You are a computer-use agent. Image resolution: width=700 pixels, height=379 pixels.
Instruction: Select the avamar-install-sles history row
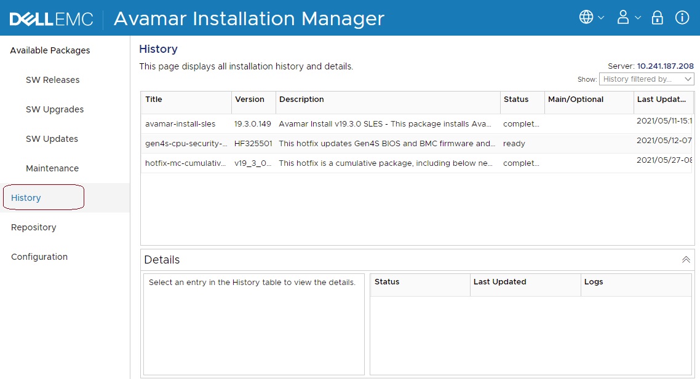pyautogui.click(x=180, y=124)
